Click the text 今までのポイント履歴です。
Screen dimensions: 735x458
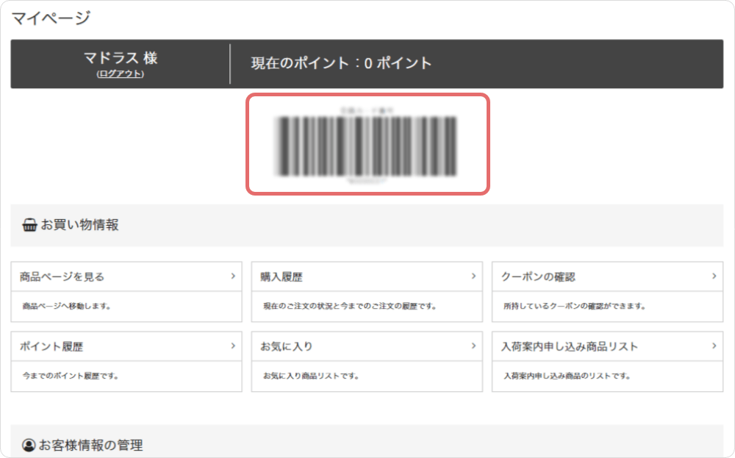coord(71,376)
